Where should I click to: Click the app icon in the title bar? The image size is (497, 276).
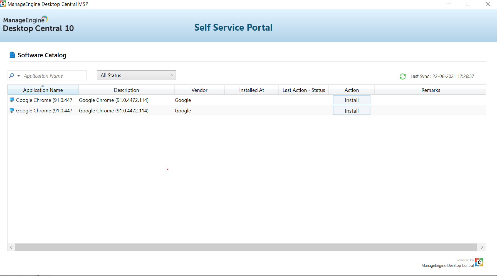coord(3,4)
